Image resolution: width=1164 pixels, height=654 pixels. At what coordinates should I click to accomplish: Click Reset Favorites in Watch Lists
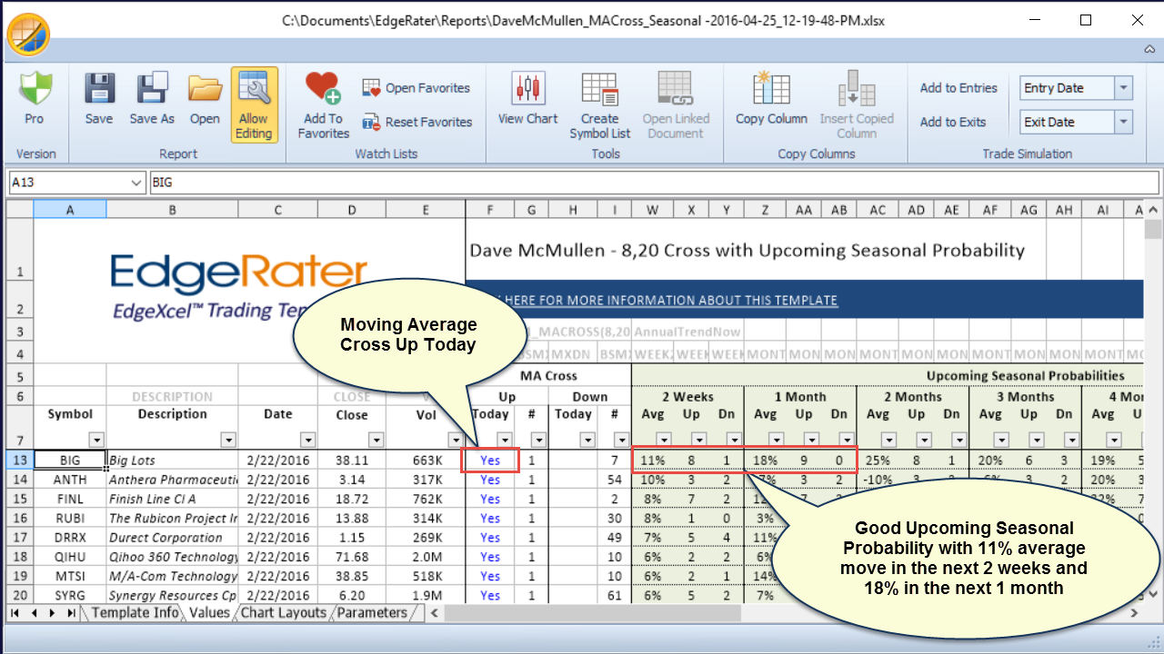(417, 122)
